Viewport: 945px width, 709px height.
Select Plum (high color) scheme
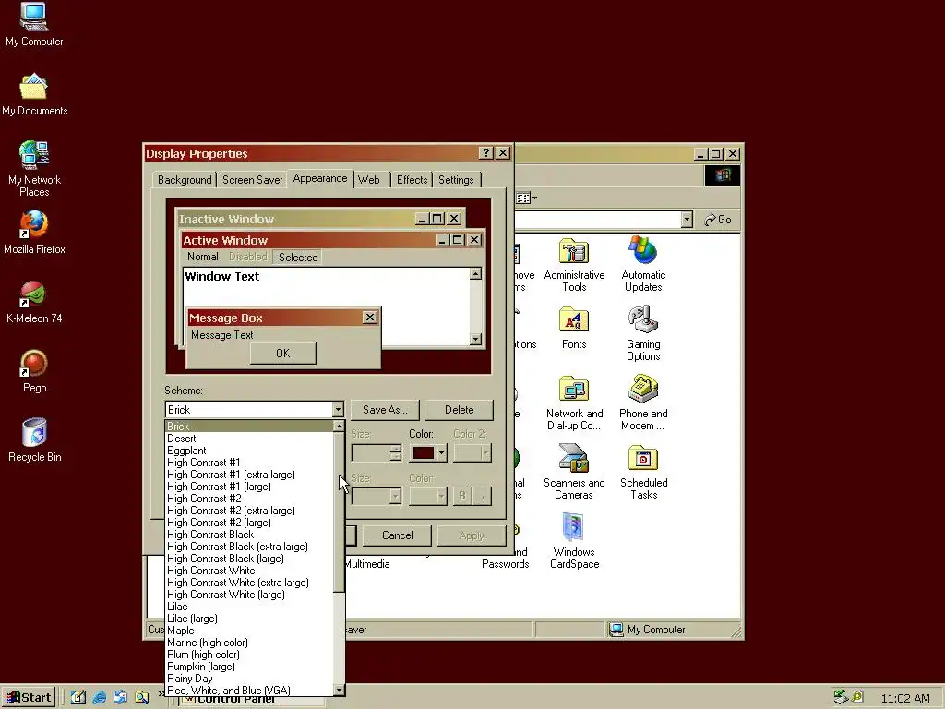(249, 655)
